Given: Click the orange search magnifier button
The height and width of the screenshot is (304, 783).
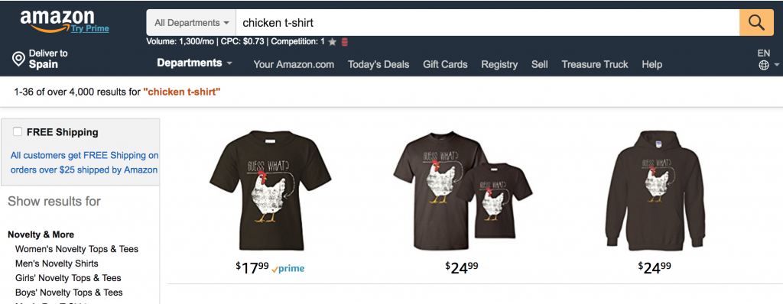Looking at the screenshot, I should point(756,22).
